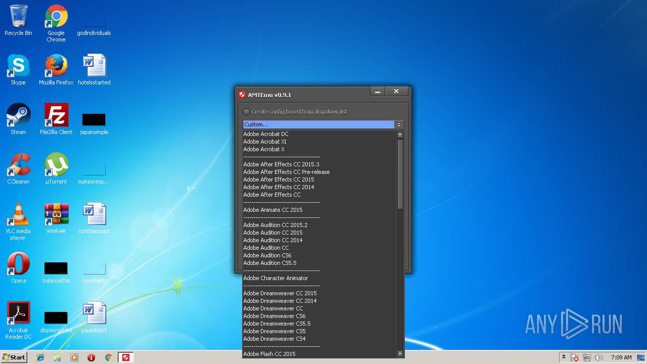Screen dimensions: 647x364
Task: Launch Windows Media Player from the taskbar
Action: pos(74,357)
